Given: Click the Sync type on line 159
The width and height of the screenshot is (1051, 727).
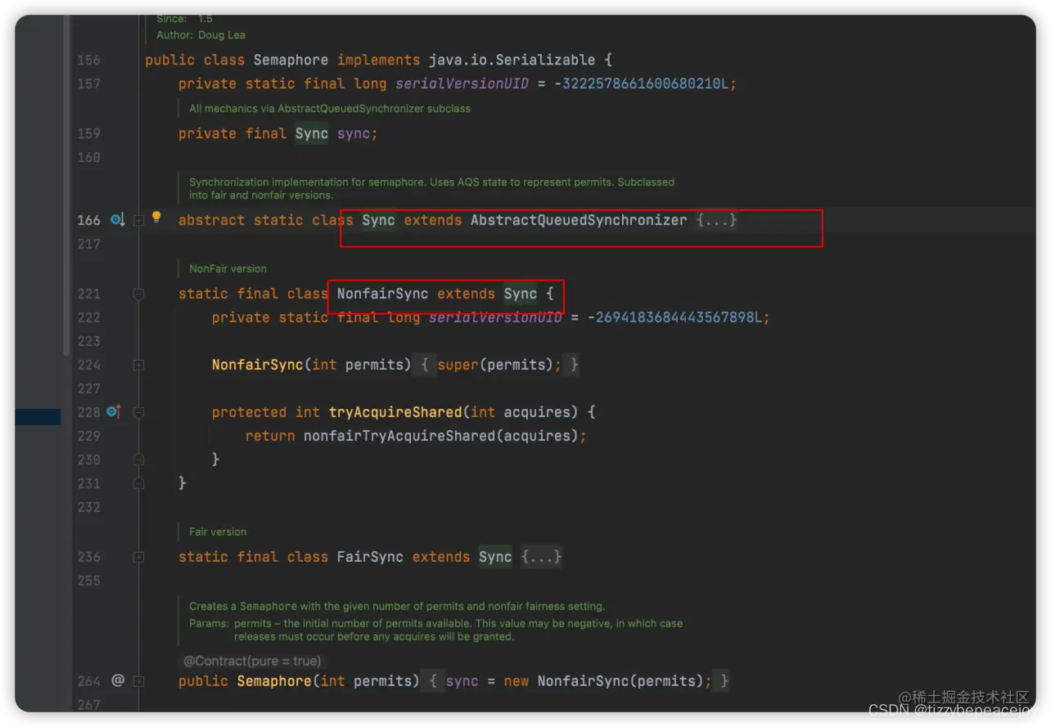Looking at the screenshot, I should click(x=312, y=133).
